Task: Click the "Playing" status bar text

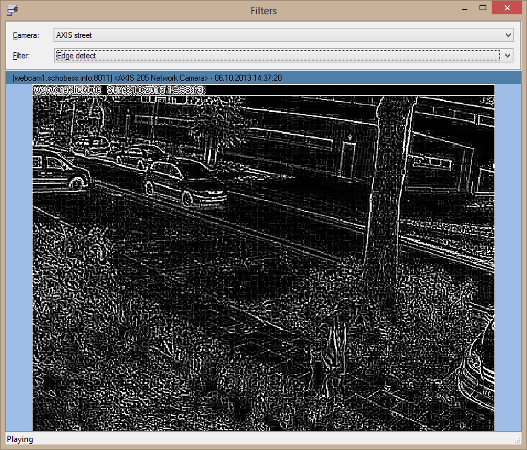Action: [x=20, y=439]
